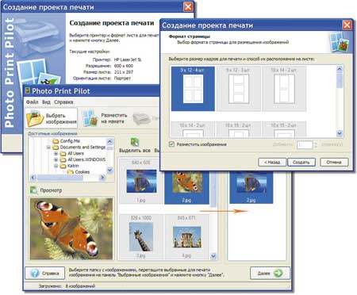Select the Cookies folder in the tree
The width and height of the screenshot is (357, 295).
click(79, 172)
